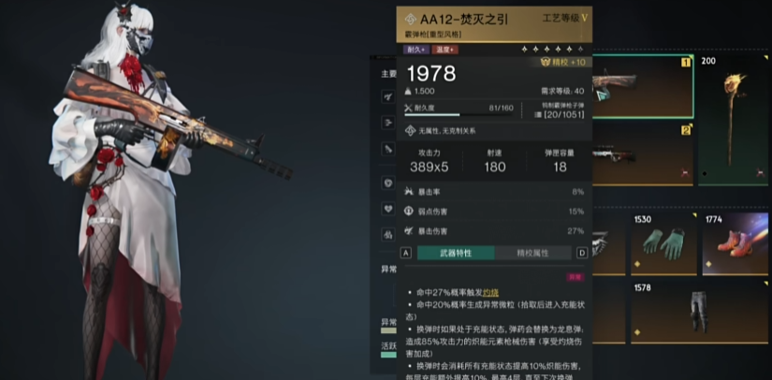772x380 pixels.
Task: Click the 耐久+ tag
Action: coord(416,50)
